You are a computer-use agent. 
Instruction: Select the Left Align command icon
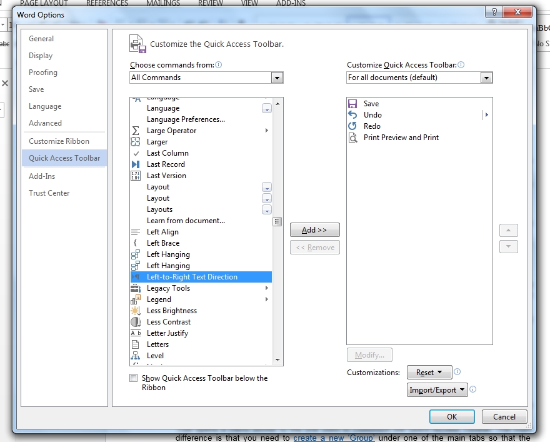tap(136, 232)
